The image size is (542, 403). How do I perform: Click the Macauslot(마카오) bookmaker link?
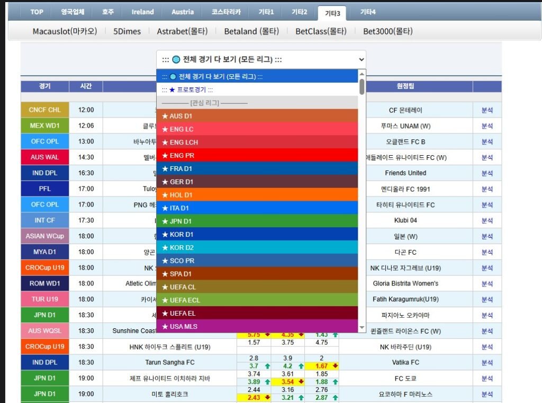point(65,31)
